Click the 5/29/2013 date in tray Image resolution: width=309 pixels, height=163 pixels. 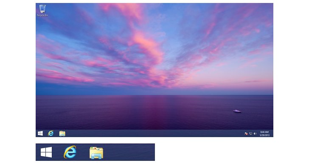[x=264, y=135]
